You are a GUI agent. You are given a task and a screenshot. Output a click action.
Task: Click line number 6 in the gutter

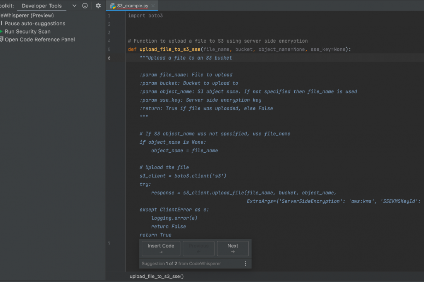[109, 58]
